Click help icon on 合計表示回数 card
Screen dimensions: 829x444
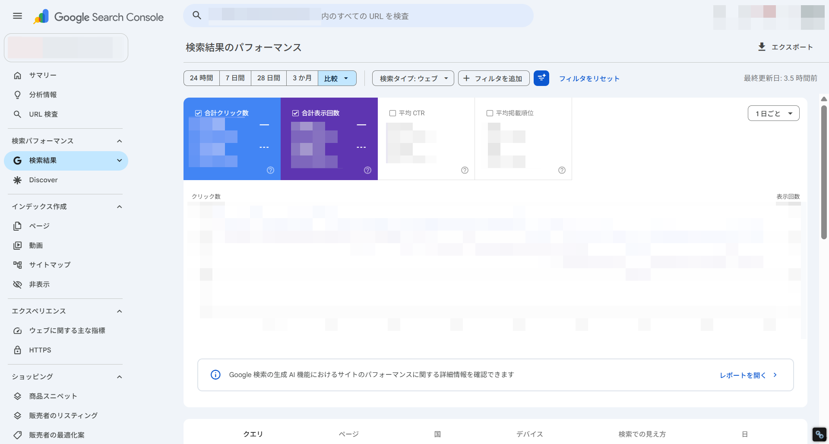pos(368,170)
